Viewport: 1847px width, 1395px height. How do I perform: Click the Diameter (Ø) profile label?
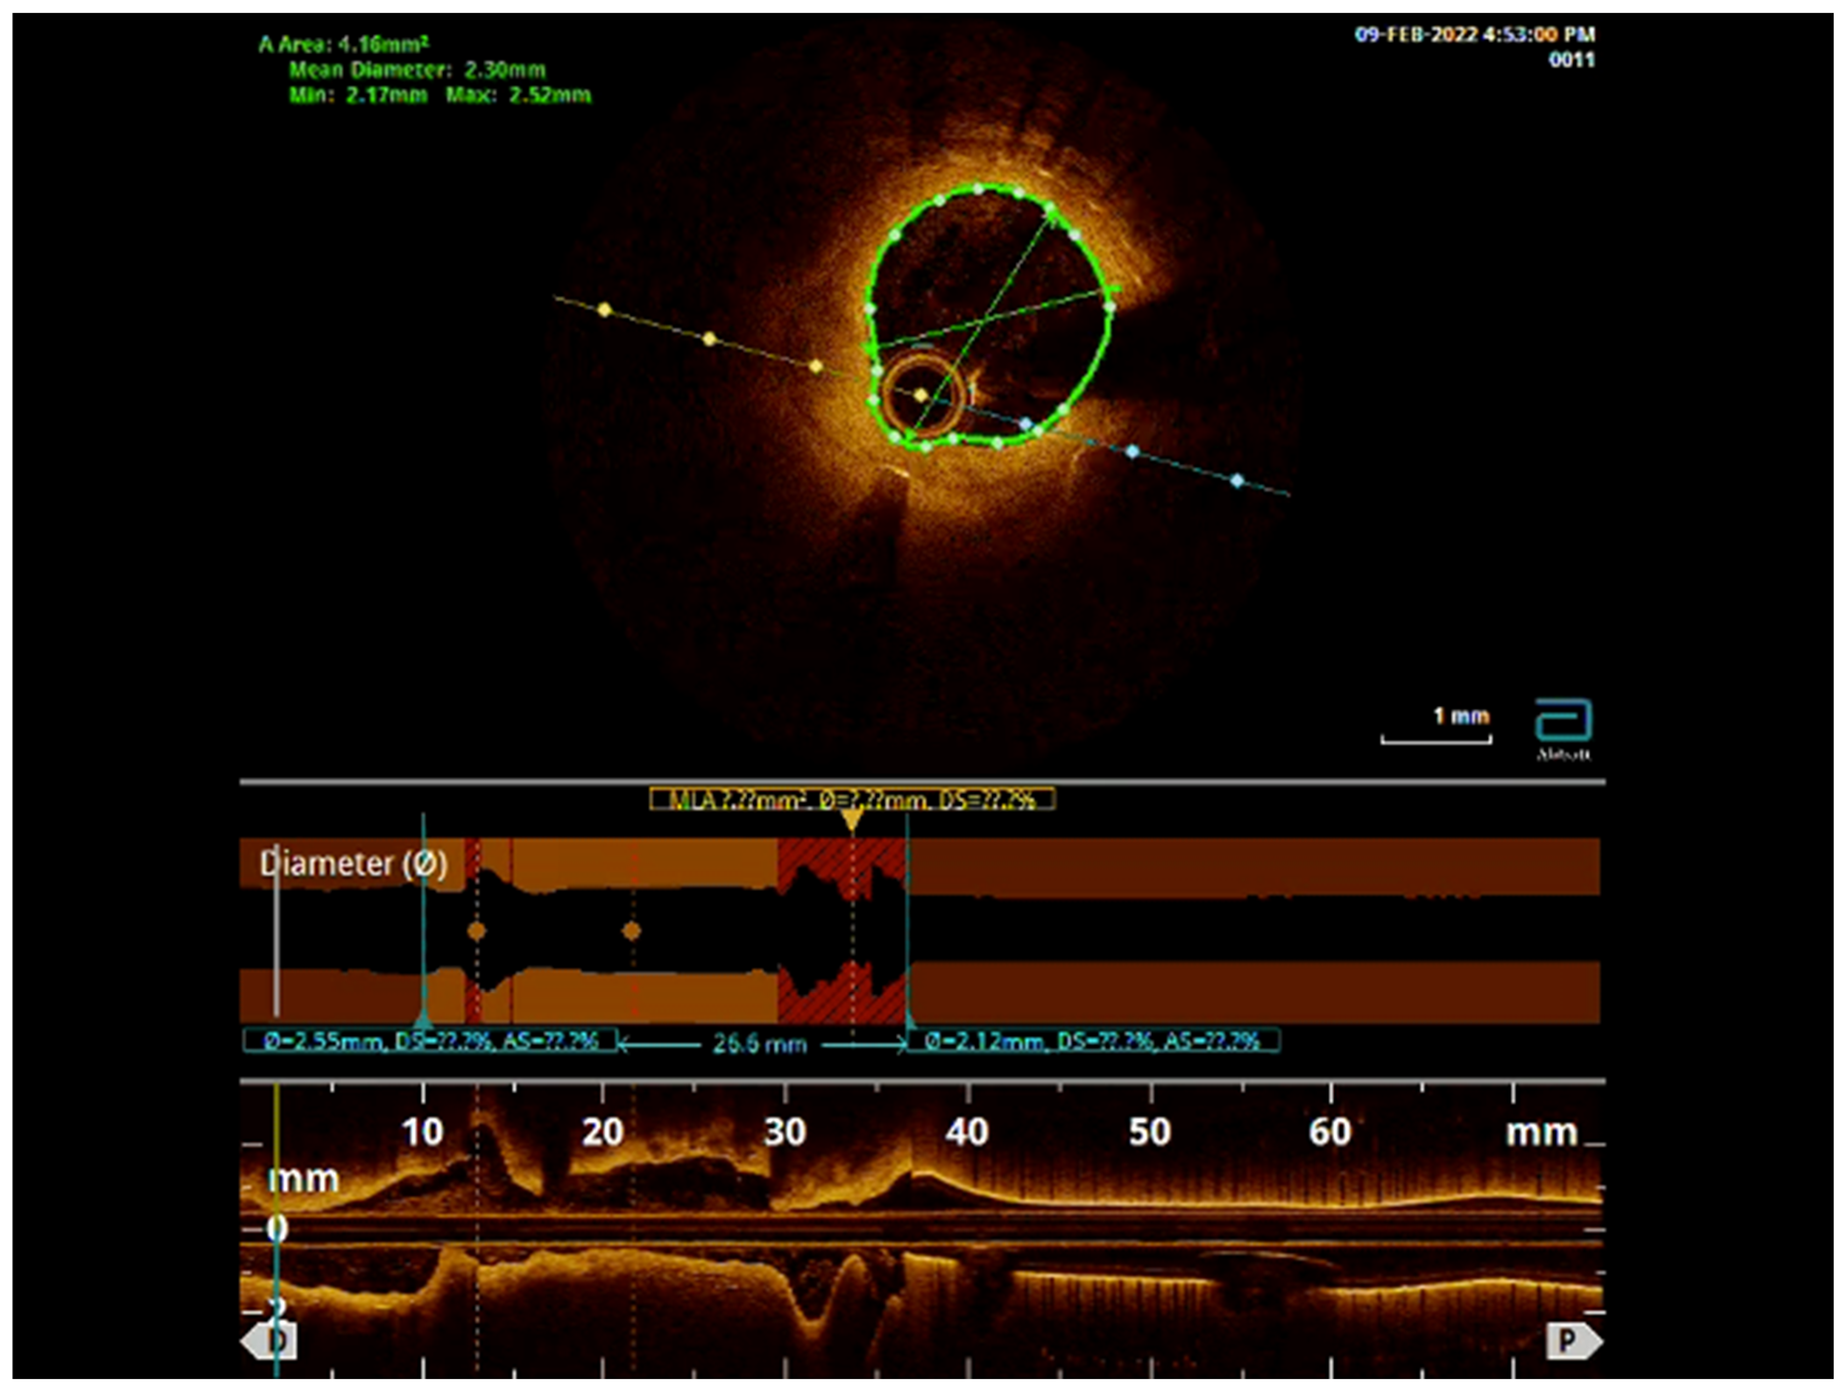point(353,863)
